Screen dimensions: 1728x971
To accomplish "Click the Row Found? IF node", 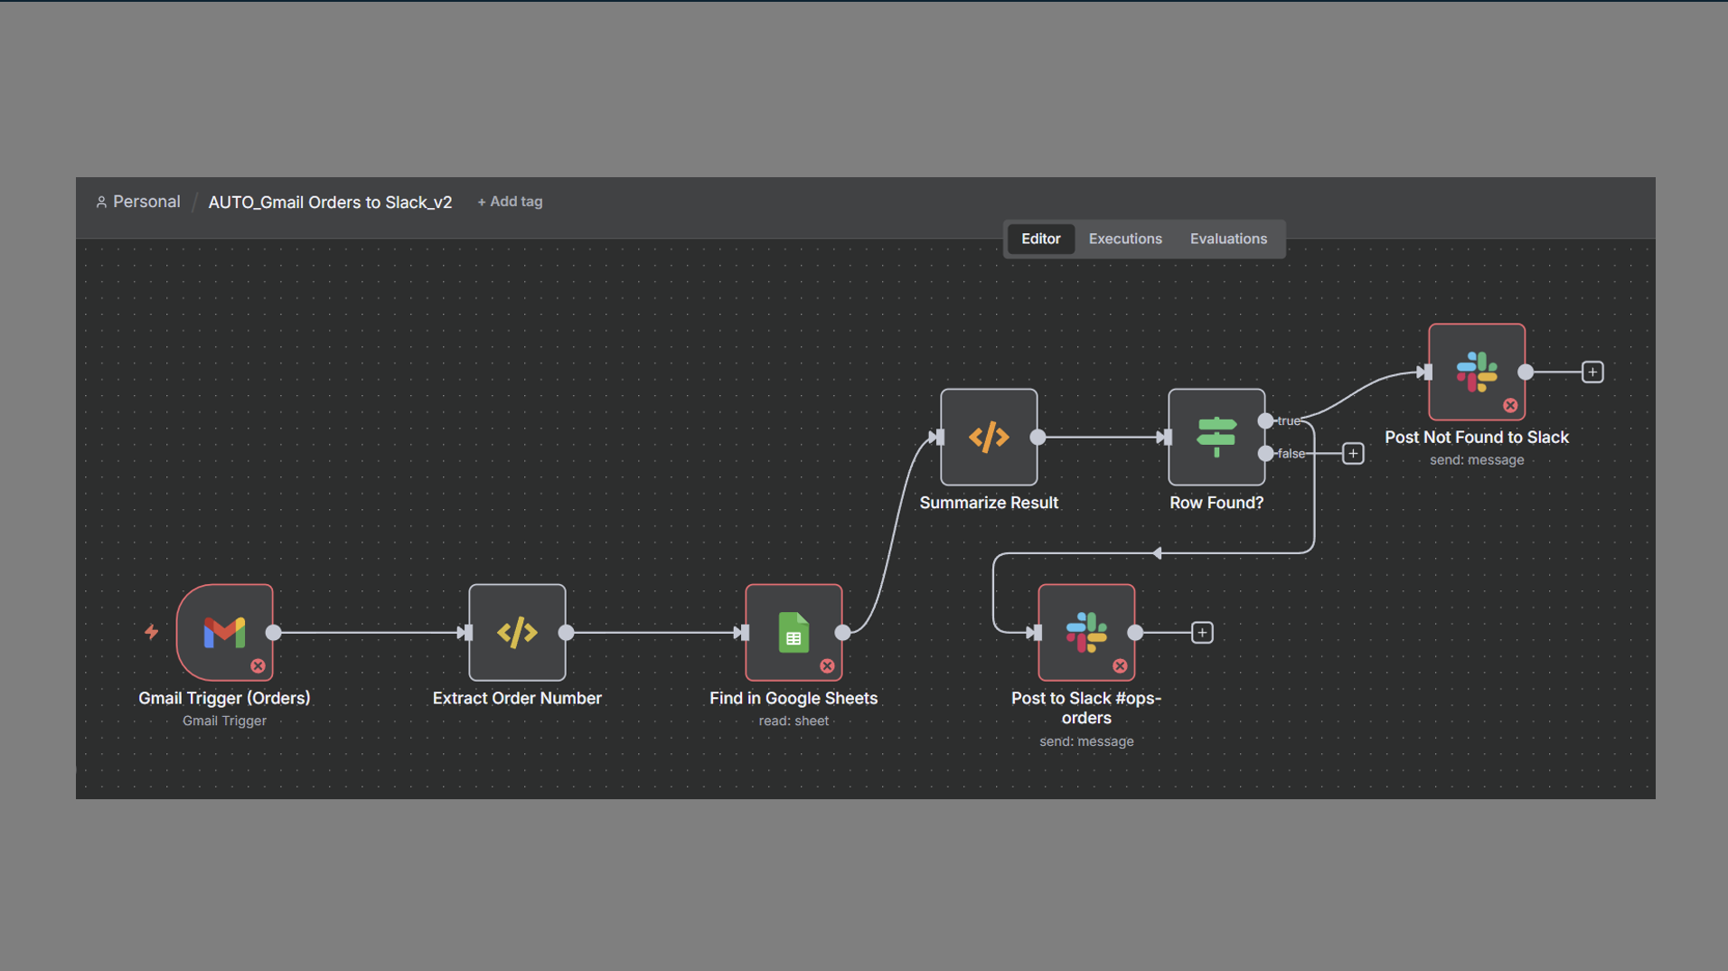I will pyautogui.click(x=1216, y=437).
